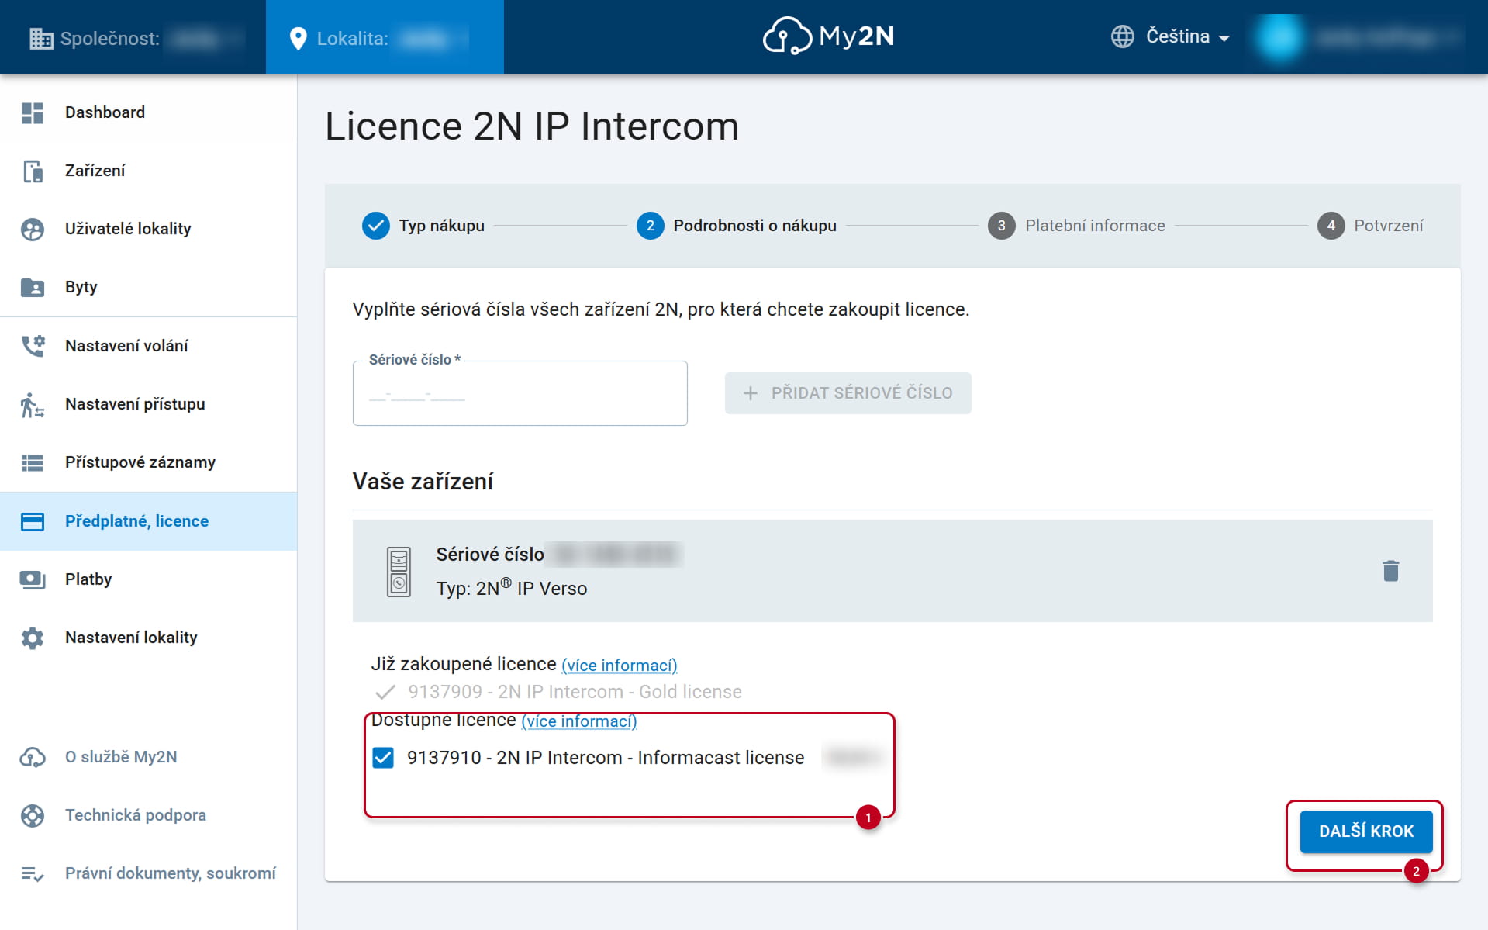Click the Typ nákupu step label
This screenshot has height=930, width=1488.
441,226
